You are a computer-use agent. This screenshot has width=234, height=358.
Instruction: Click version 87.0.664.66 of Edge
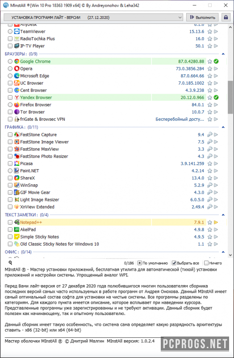pos(192,76)
